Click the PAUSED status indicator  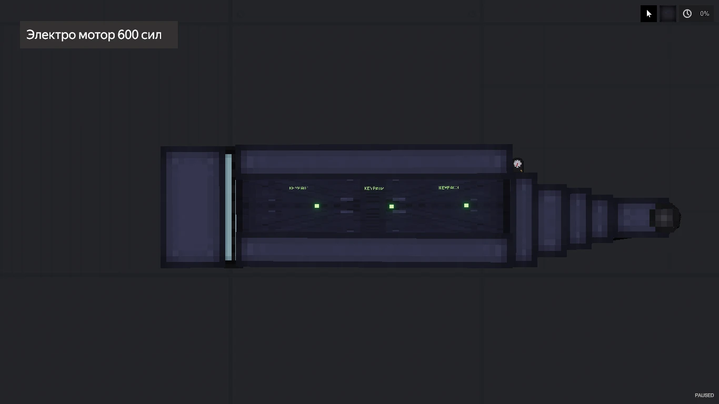[x=704, y=395]
